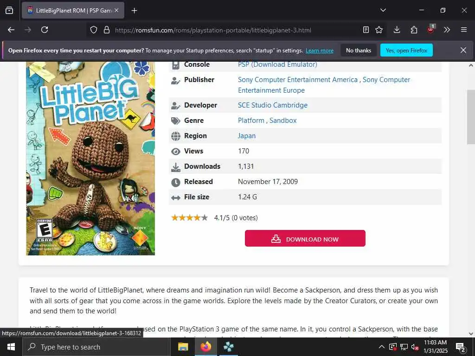
Task: Select the Platform genre link
Action: [x=251, y=121]
